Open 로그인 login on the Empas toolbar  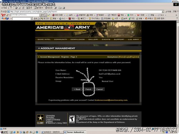click(45, 19)
